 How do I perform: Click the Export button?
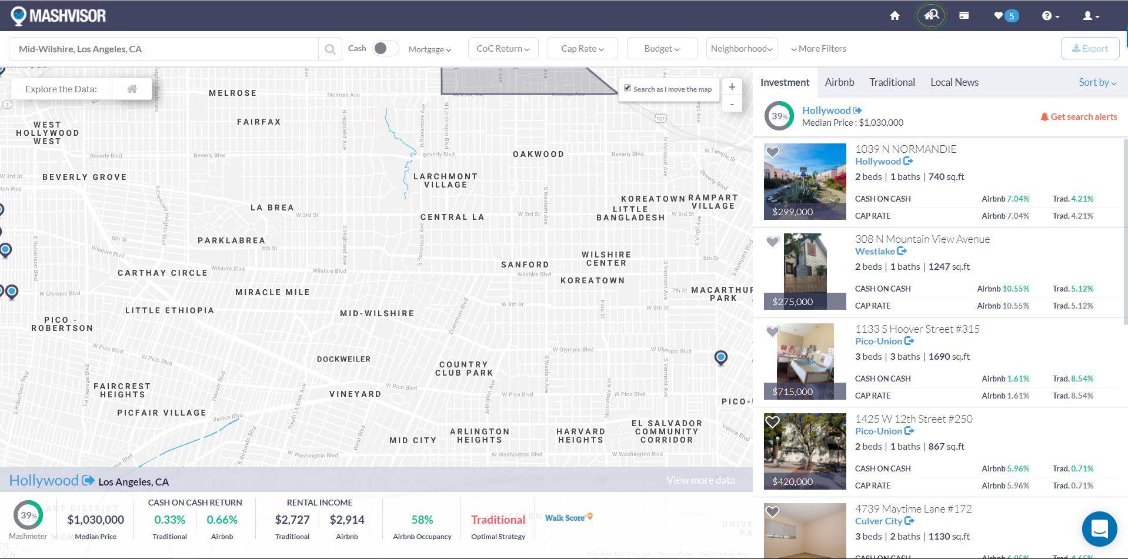point(1090,49)
